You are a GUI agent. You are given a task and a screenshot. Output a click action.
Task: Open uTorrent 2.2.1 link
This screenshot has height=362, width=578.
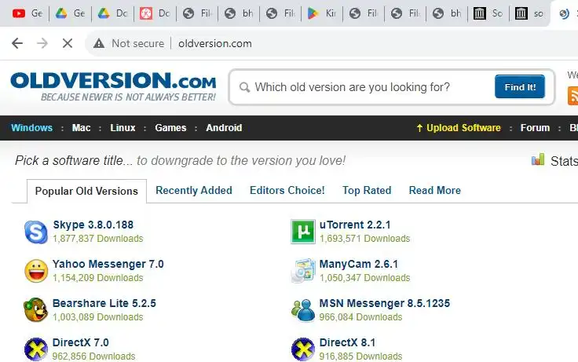[x=355, y=225]
